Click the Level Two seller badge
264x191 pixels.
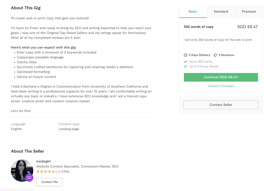coord(29,178)
